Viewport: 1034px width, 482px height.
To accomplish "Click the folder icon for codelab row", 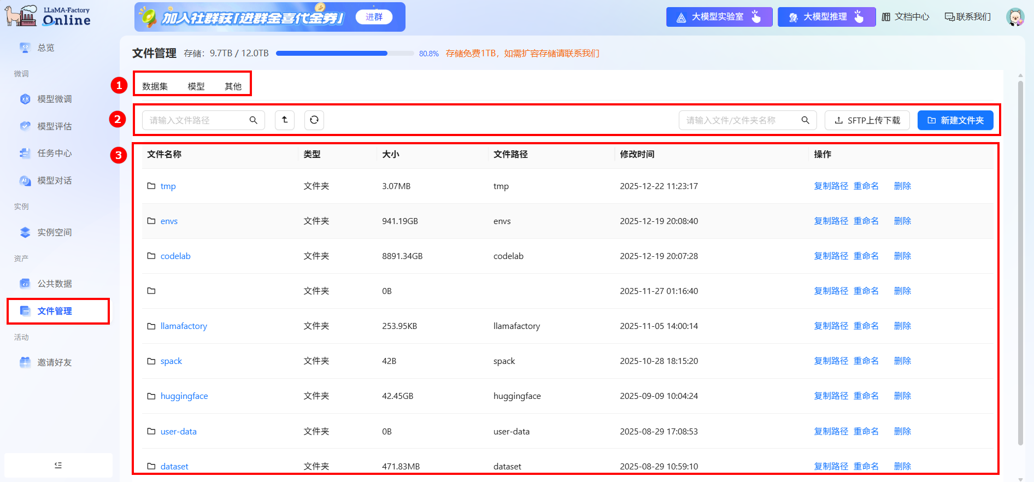I will [151, 256].
